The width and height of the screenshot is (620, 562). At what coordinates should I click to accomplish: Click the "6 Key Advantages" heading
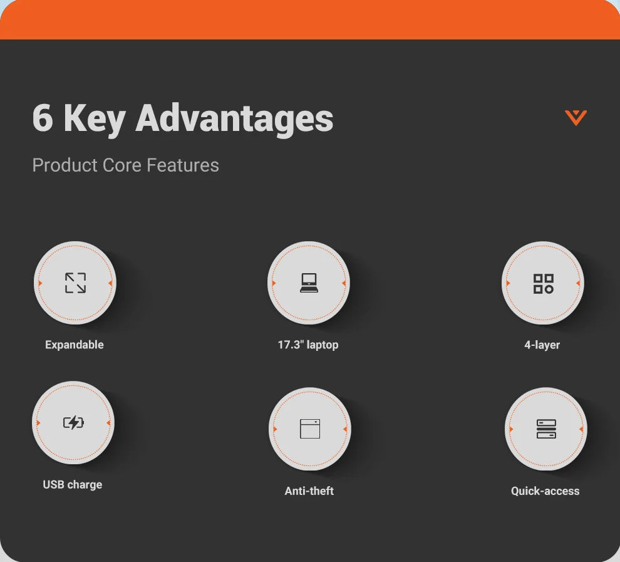pyautogui.click(x=183, y=118)
